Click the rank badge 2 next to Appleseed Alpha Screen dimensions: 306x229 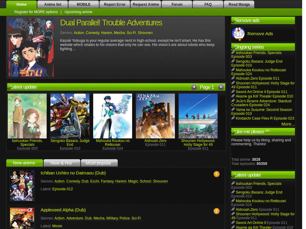(x=217, y=211)
